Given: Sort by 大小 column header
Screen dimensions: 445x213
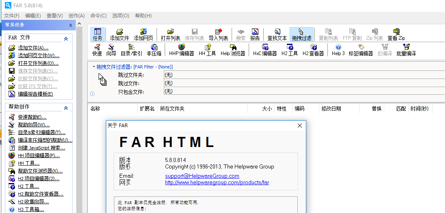Looking at the screenshot, I should 261,109.
